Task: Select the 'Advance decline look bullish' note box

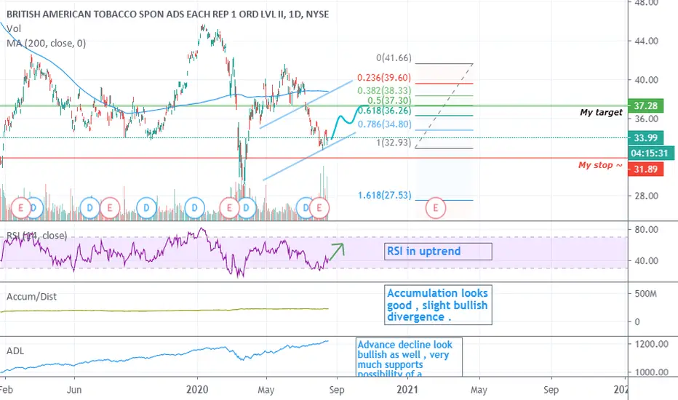Action: click(x=409, y=358)
